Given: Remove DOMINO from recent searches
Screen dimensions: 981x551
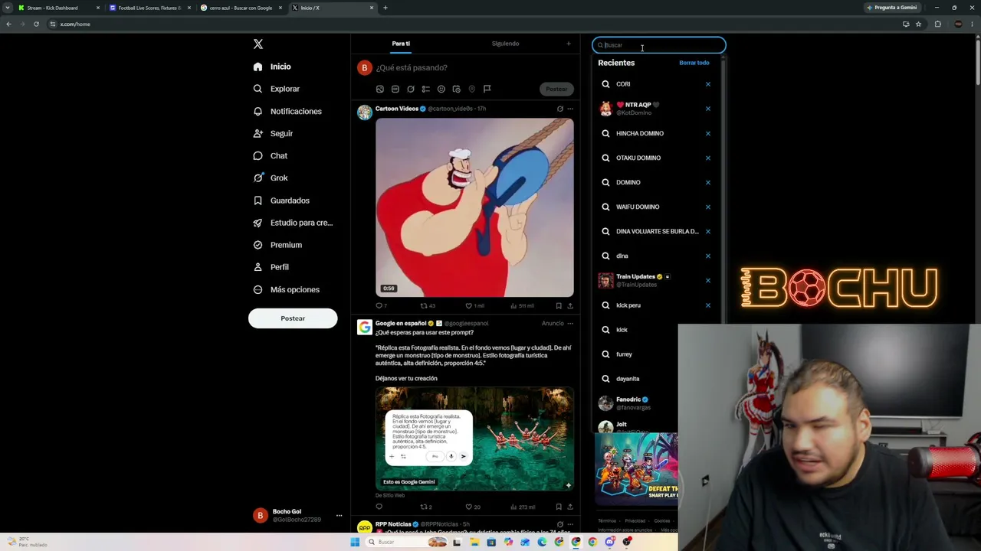Looking at the screenshot, I should [708, 182].
